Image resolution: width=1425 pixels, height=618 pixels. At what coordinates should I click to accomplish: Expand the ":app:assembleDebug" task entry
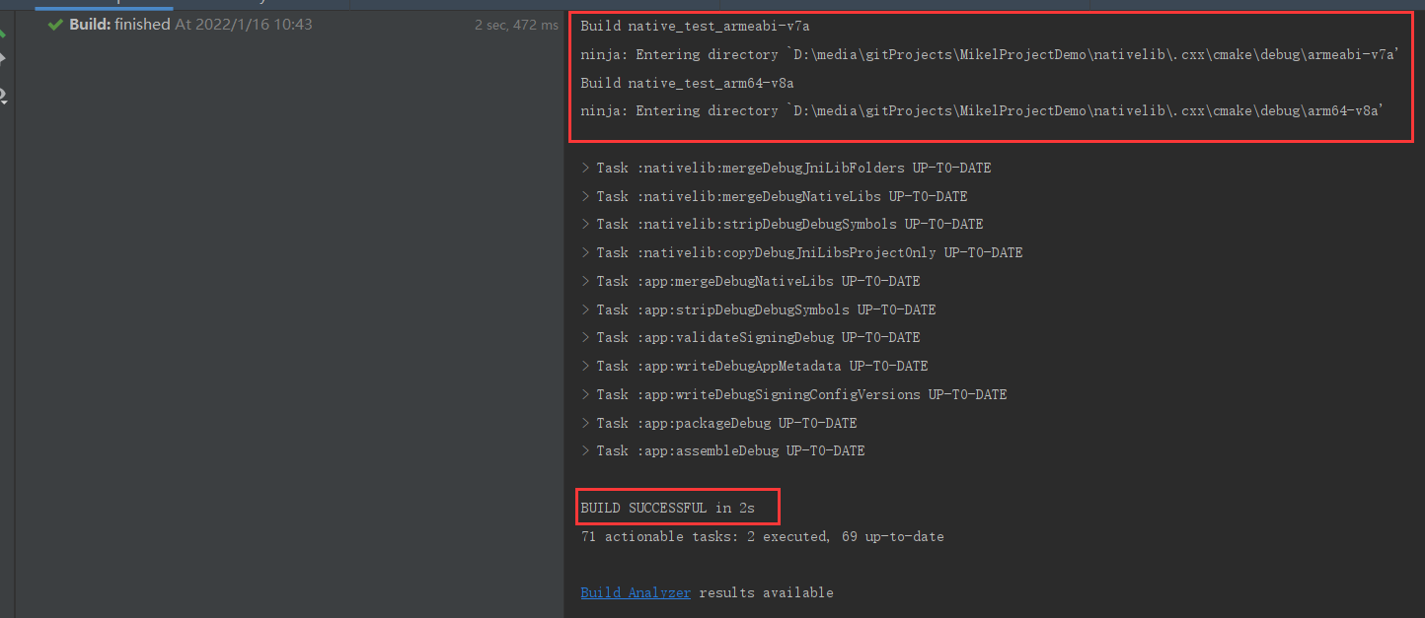[x=584, y=450]
